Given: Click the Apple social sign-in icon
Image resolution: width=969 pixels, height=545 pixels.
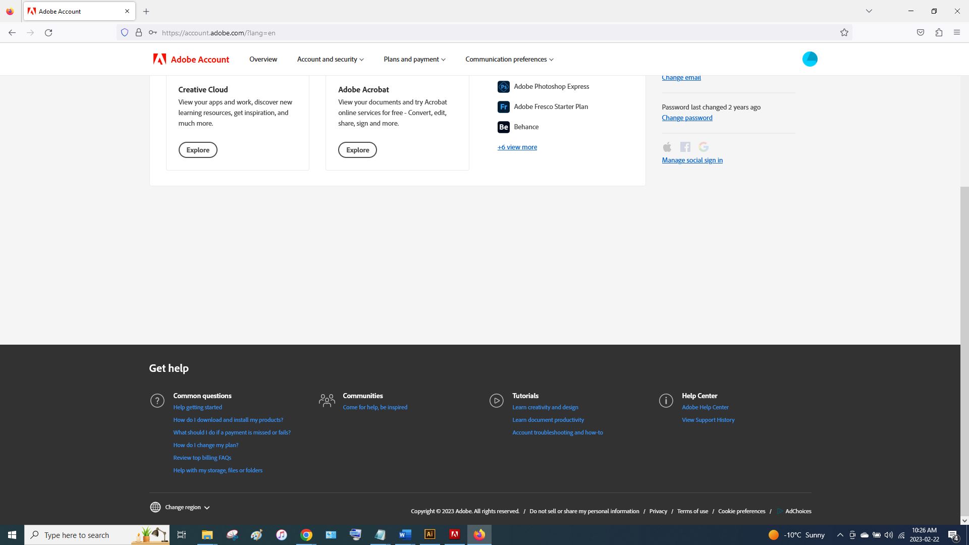Looking at the screenshot, I should 667,147.
